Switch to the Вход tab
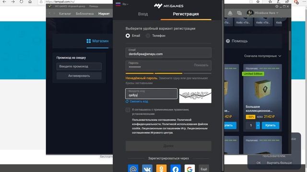 pyautogui.click(x=143, y=14)
